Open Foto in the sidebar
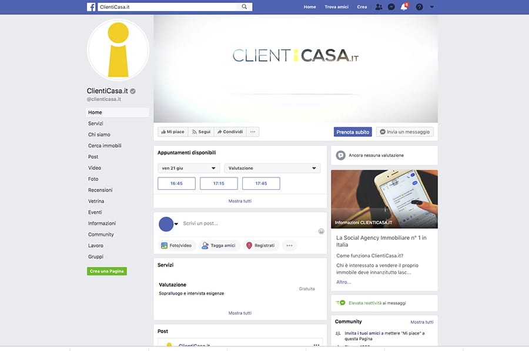The width and height of the screenshot is (529, 351). pyautogui.click(x=93, y=179)
